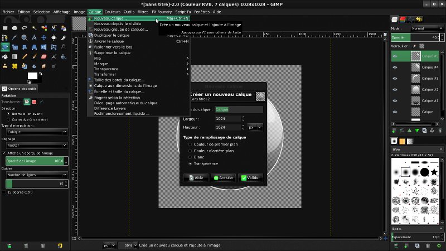Image resolution: width=446 pixels, height=251 pixels.
Task: Hide the Calque #1 layer eye
Action: coord(395,100)
